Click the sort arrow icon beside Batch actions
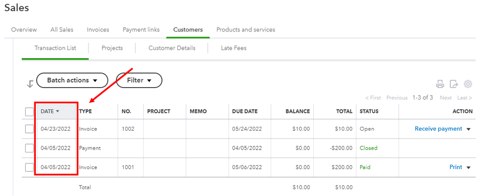This screenshot has height=196, width=483. click(x=30, y=84)
